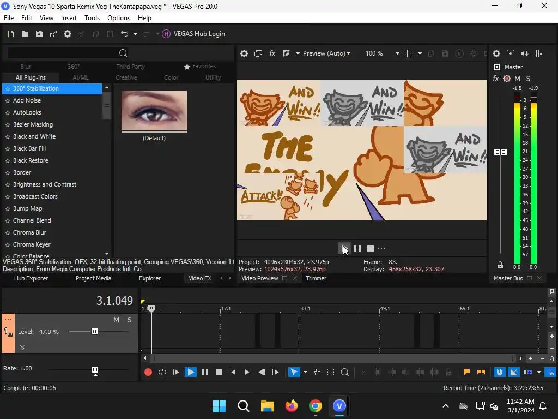Screen dimensions: 558x419
Task: Open the undo history dropdown arrow
Action: click(135, 34)
